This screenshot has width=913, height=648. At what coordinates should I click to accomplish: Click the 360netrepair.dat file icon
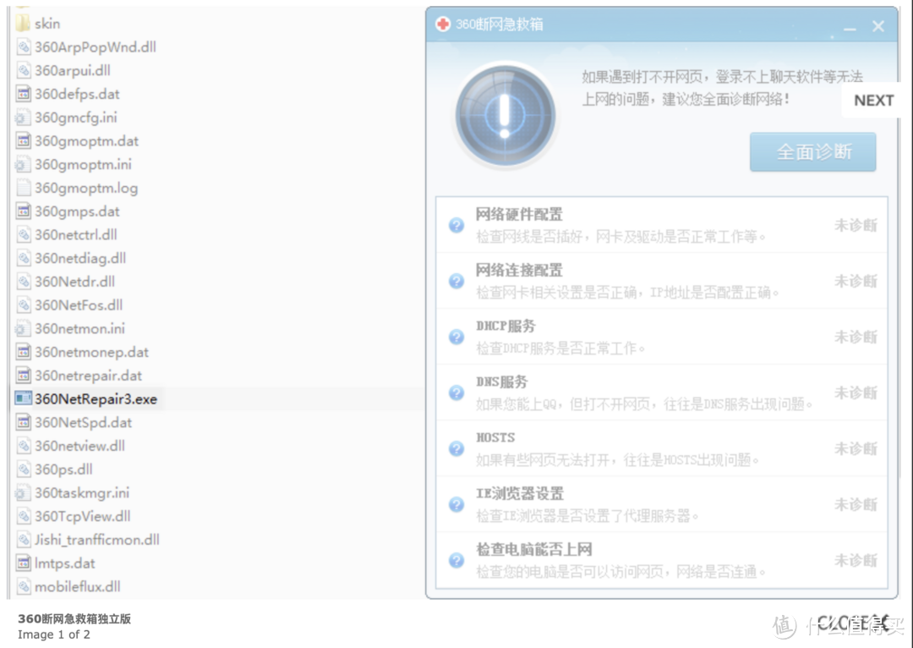(24, 376)
